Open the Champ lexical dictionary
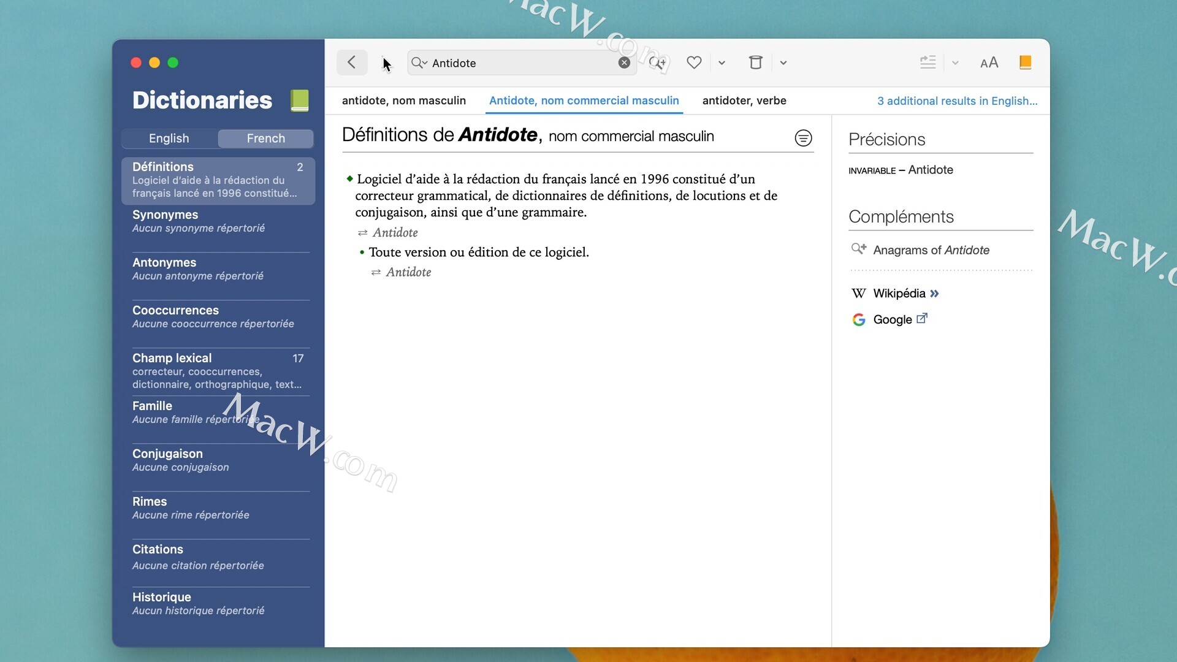Screen dimensions: 1177x662 [x=218, y=371]
